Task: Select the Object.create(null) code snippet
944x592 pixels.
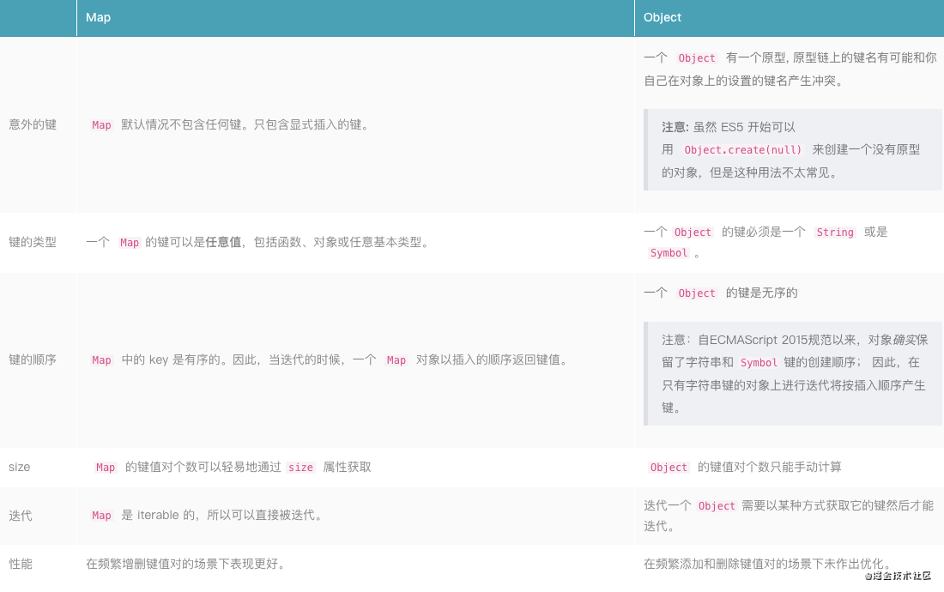Action: [x=743, y=149]
